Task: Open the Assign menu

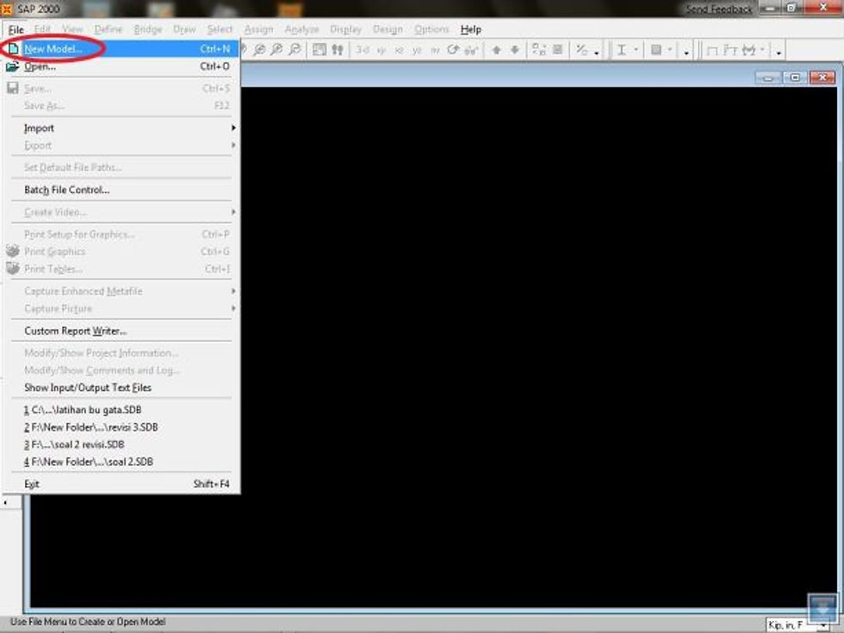Action: 259,29
